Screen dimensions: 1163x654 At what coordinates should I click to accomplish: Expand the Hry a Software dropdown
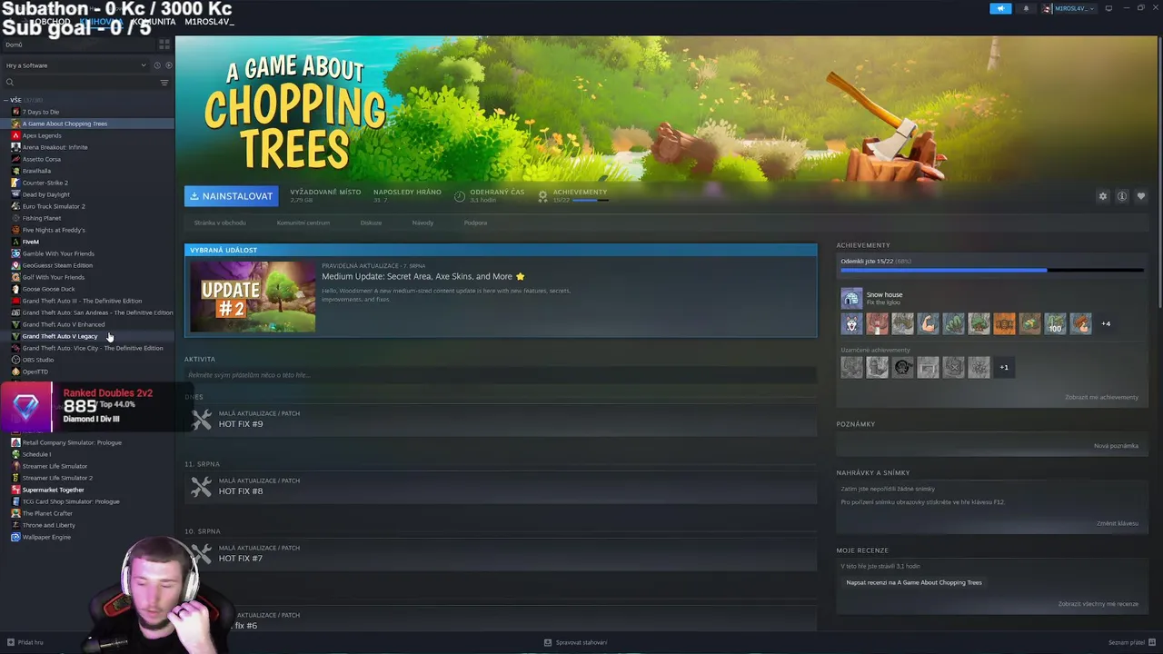76,65
